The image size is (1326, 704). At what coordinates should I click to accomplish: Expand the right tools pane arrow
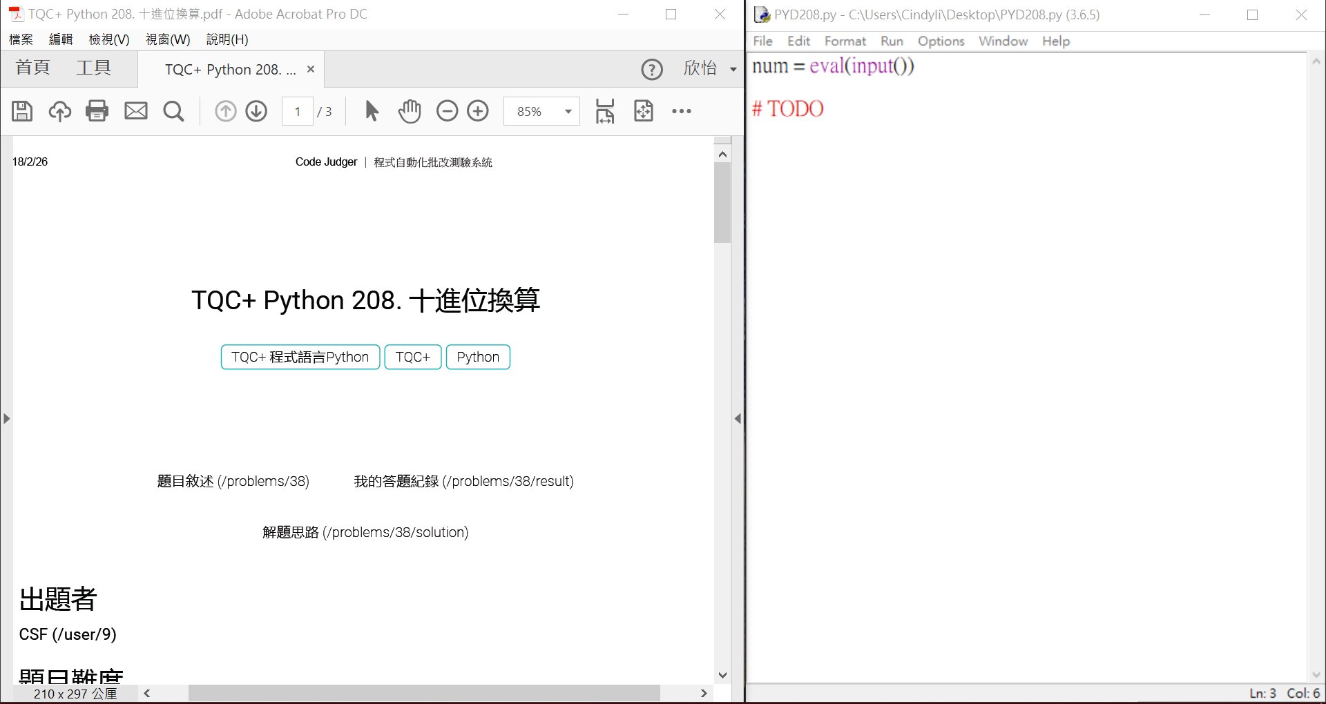coord(738,418)
